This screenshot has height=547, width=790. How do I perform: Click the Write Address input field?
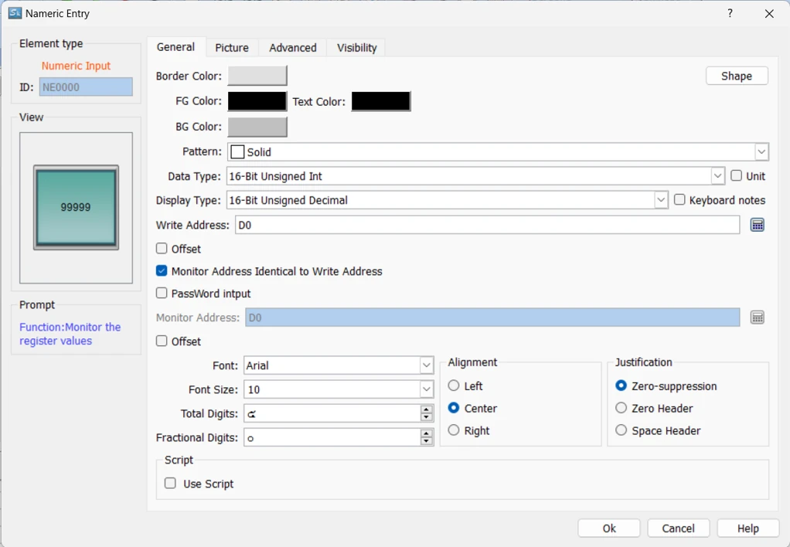(487, 225)
